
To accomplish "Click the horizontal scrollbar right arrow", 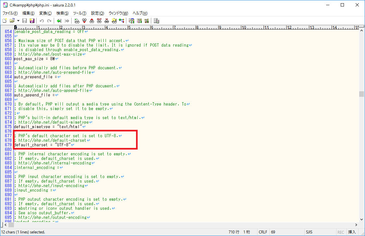I will (x=356, y=225).
